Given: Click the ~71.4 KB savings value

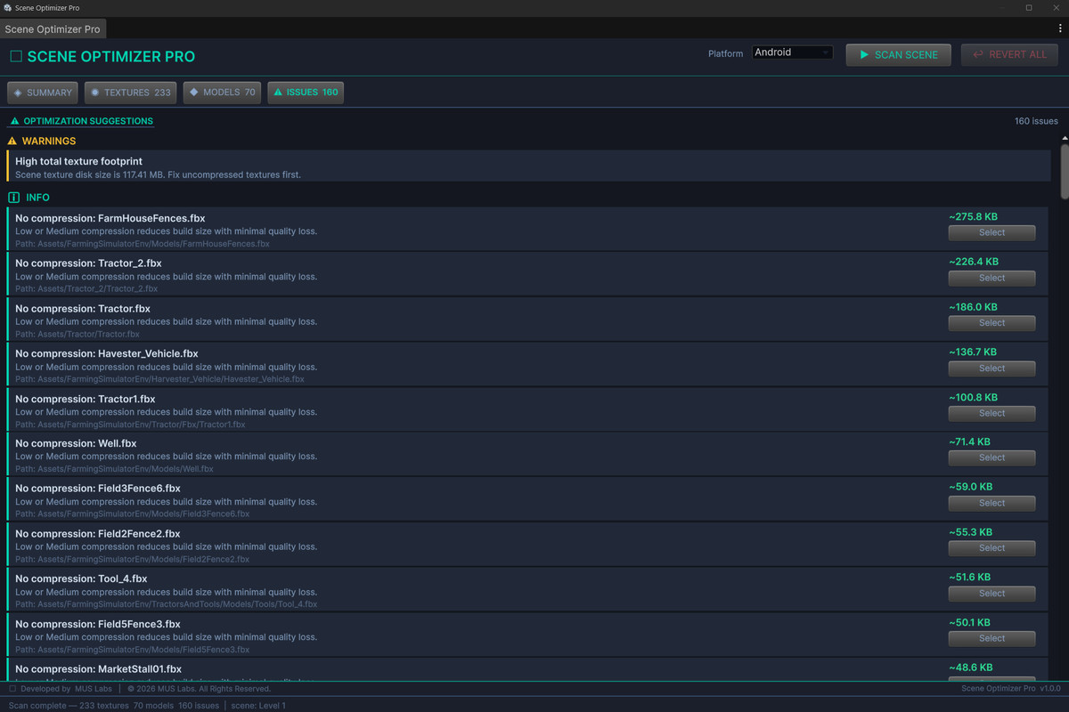Looking at the screenshot, I should [x=969, y=441].
